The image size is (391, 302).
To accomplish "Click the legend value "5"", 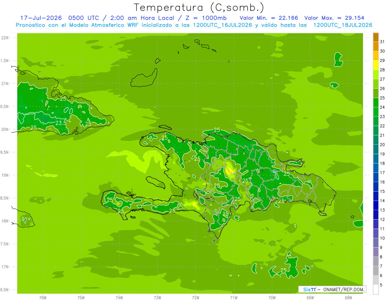I will 381,285.
